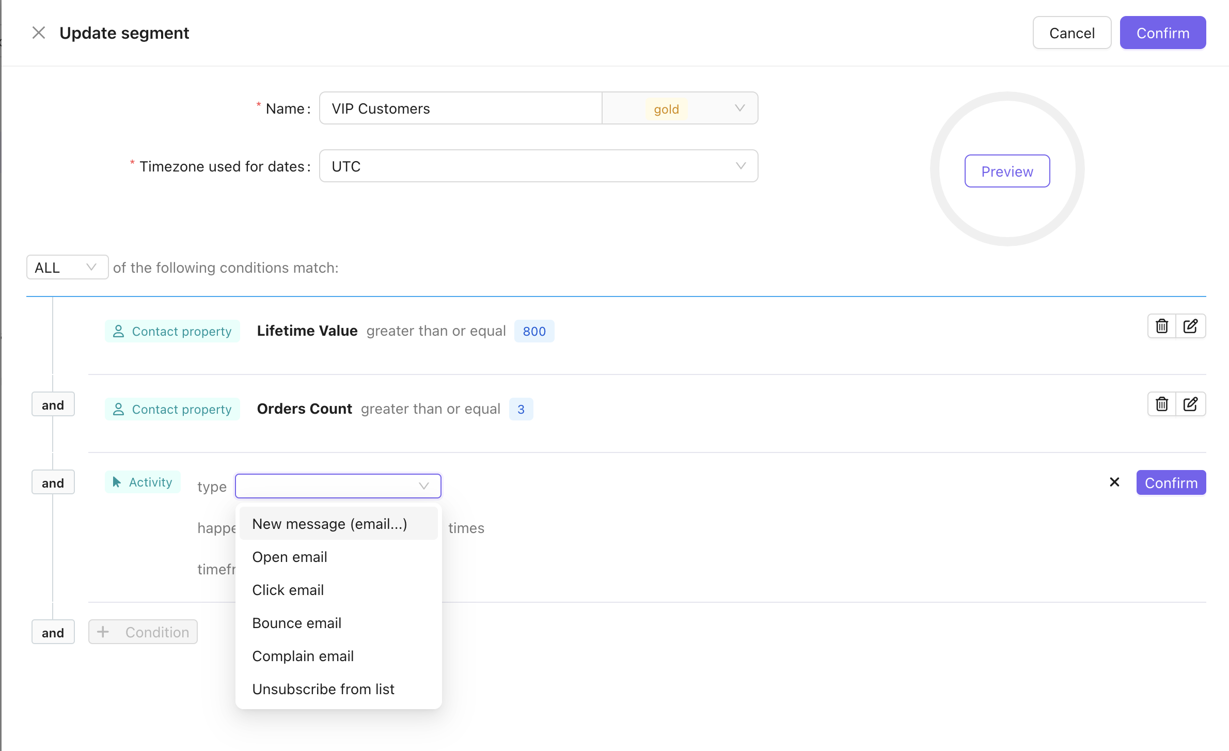Choose 'Open email' activity type
This screenshot has height=751, width=1229.
coord(290,557)
